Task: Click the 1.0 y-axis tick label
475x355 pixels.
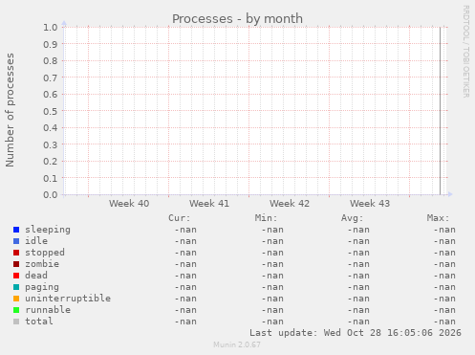Action: 51,27
